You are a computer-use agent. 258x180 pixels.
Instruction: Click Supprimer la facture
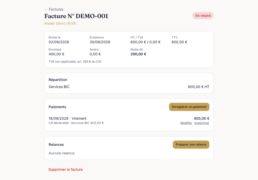coord(66,169)
